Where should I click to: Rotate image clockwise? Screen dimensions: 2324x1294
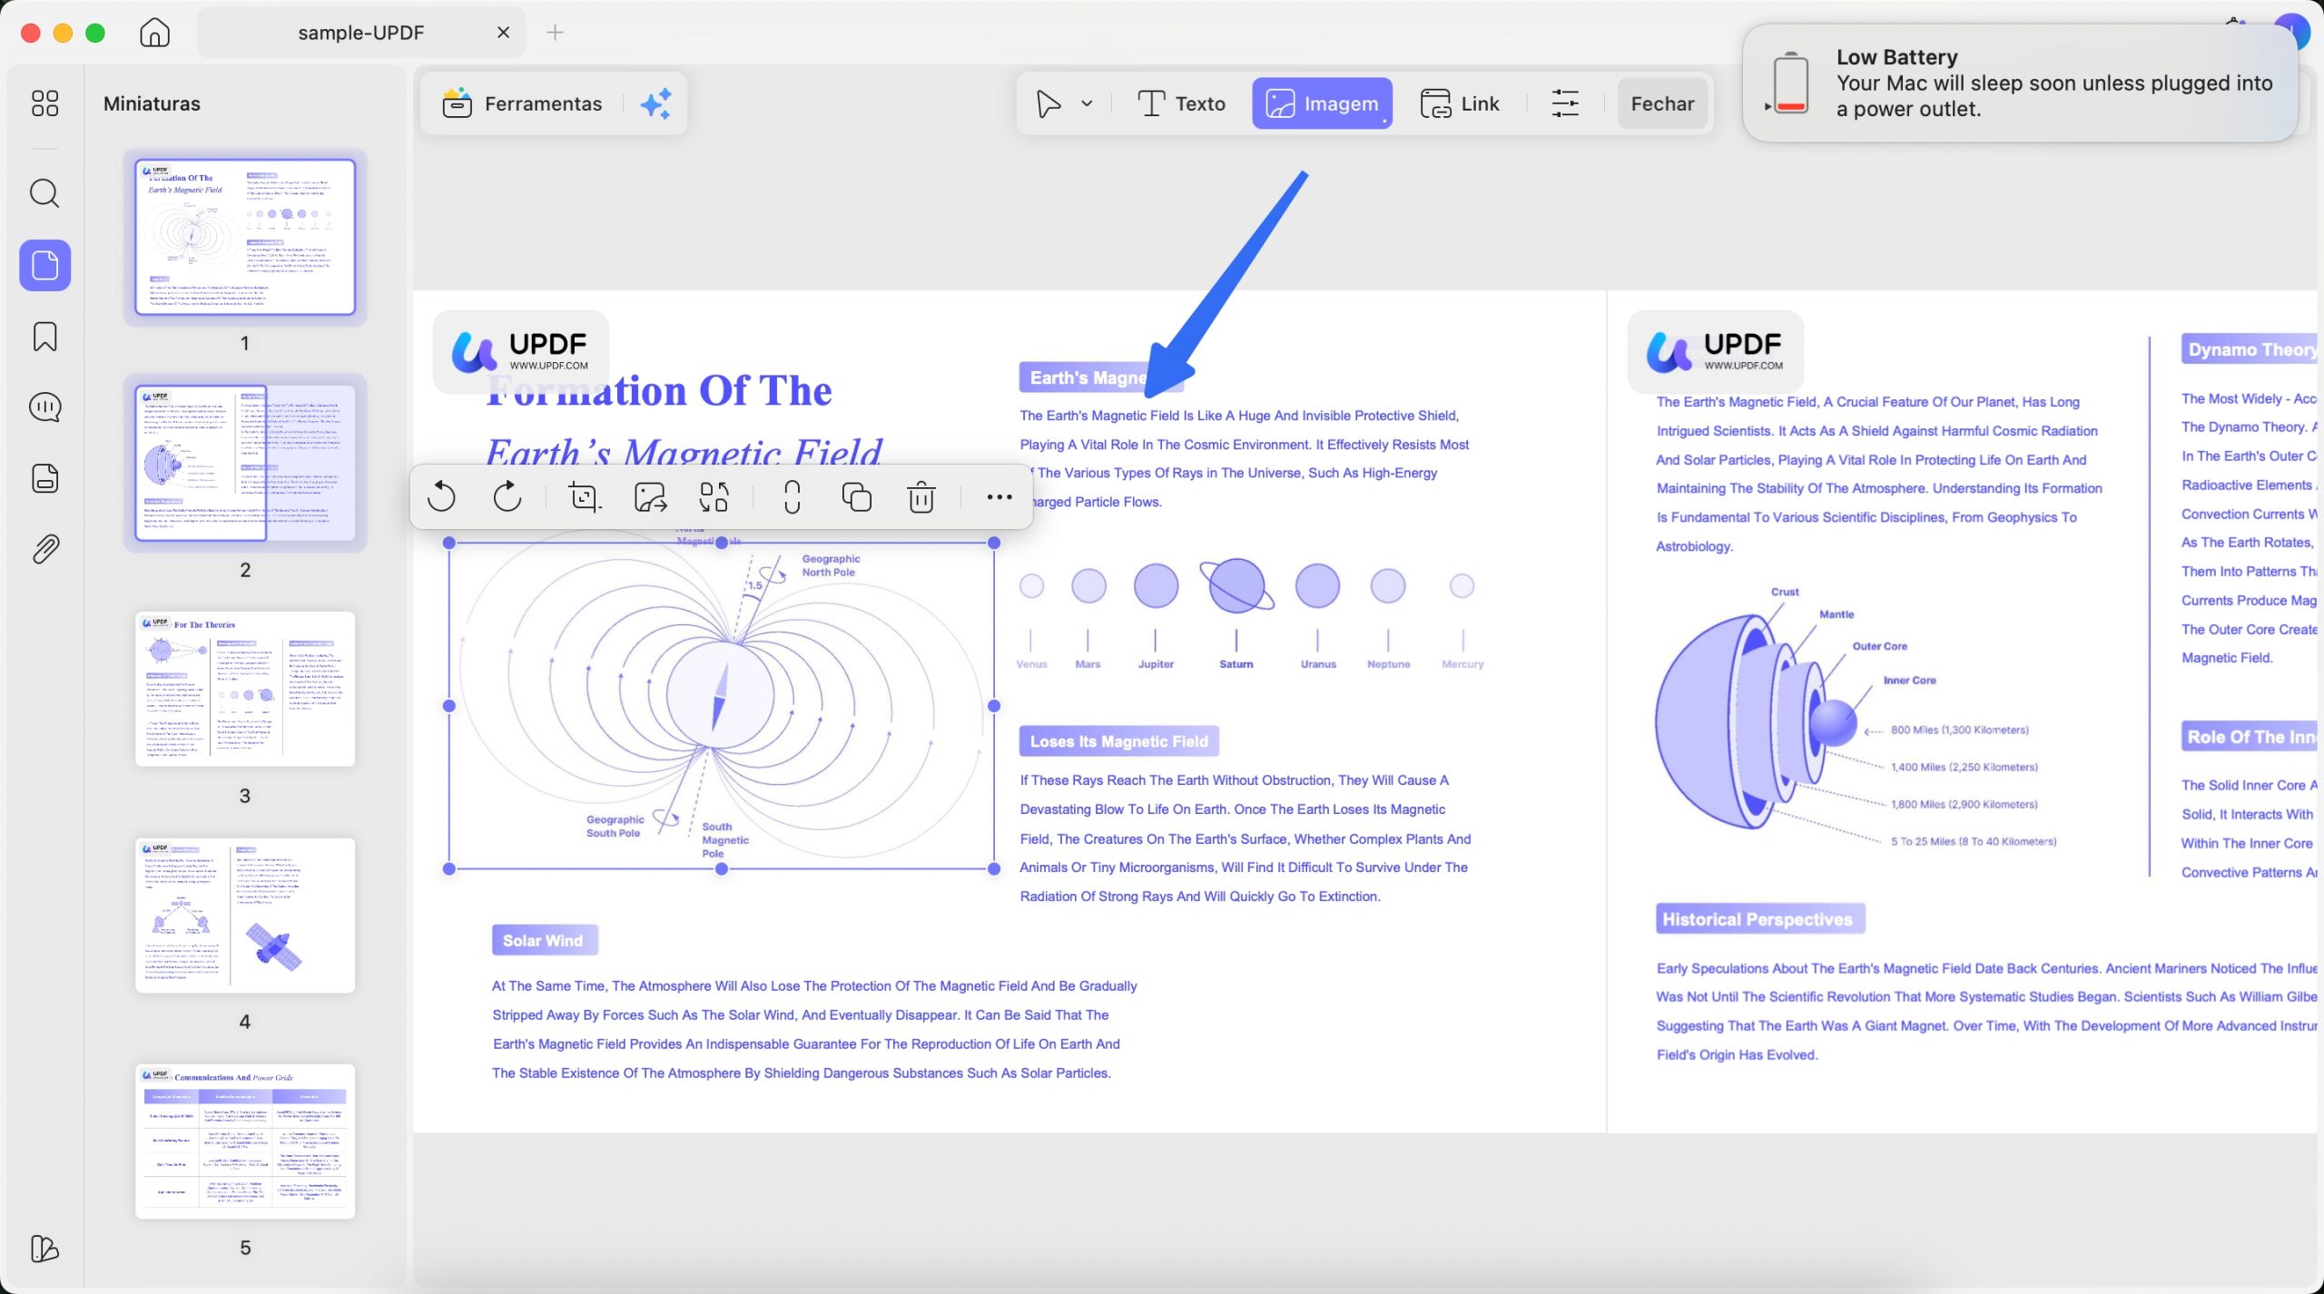point(507,497)
